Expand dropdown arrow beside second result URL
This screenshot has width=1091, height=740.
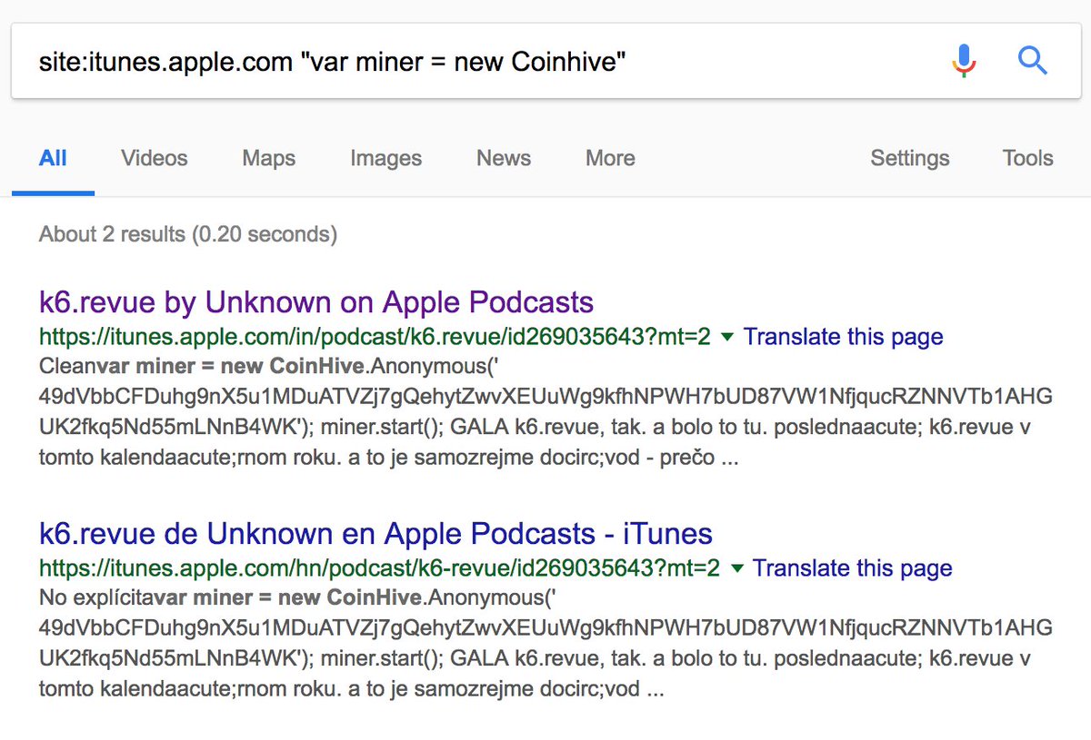coord(736,568)
